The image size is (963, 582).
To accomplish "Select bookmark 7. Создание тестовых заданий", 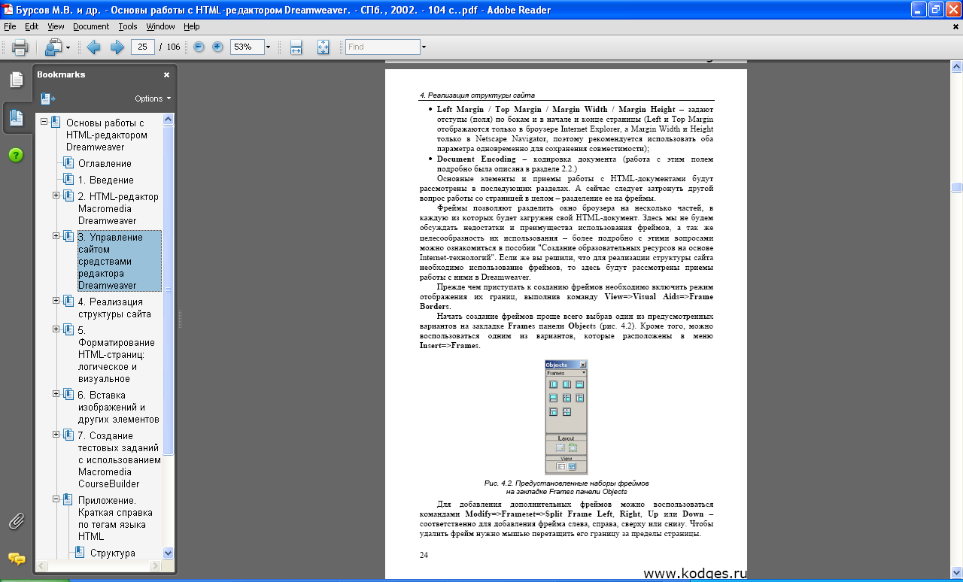I will tap(119, 459).
